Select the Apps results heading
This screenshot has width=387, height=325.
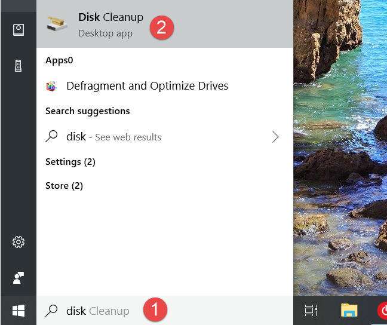point(59,60)
